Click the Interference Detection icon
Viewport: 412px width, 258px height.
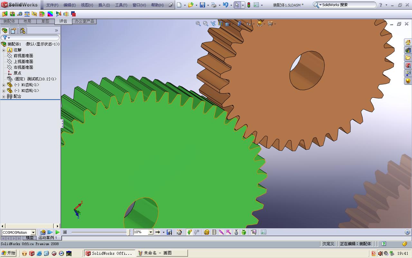pyautogui.click(x=5, y=14)
